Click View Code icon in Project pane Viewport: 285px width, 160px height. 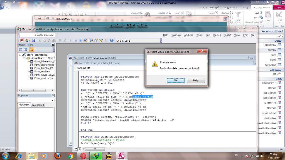pyautogui.click(x=21, y=49)
